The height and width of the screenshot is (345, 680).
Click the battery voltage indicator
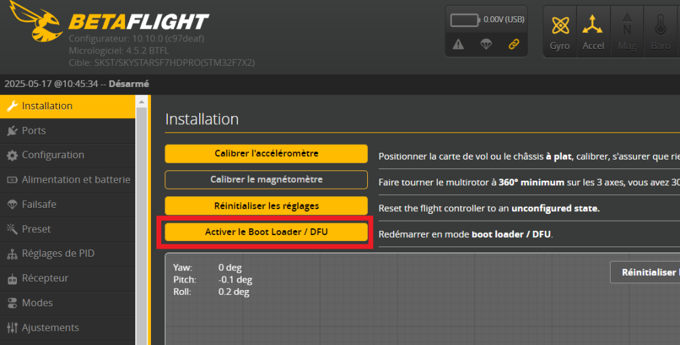coord(487,20)
